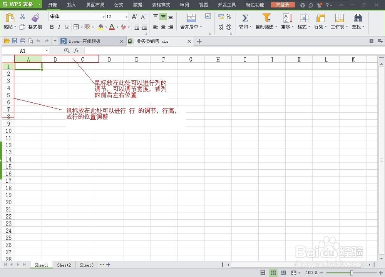385x277 pixels.
Task: Click the 工作表 worksheet icon
Action: tap(339, 18)
